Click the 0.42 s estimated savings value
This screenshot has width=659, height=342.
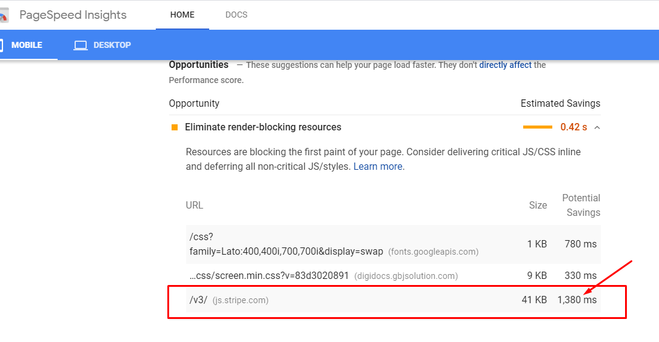click(x=574, y=127)
